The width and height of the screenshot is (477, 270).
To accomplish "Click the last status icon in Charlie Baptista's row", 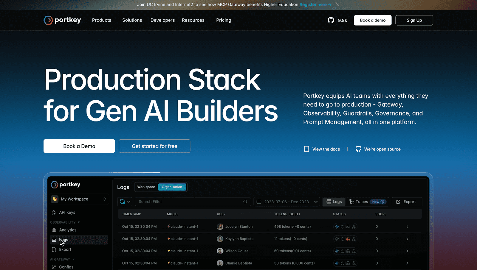I will (354, 263).
